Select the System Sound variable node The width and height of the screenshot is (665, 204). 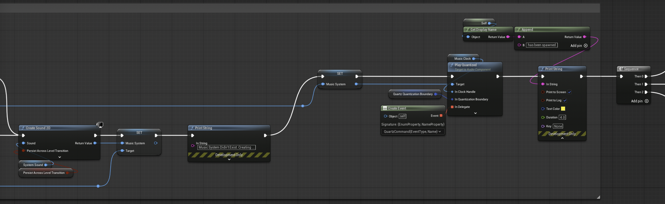pyautogui.click(x=36, y=165)
